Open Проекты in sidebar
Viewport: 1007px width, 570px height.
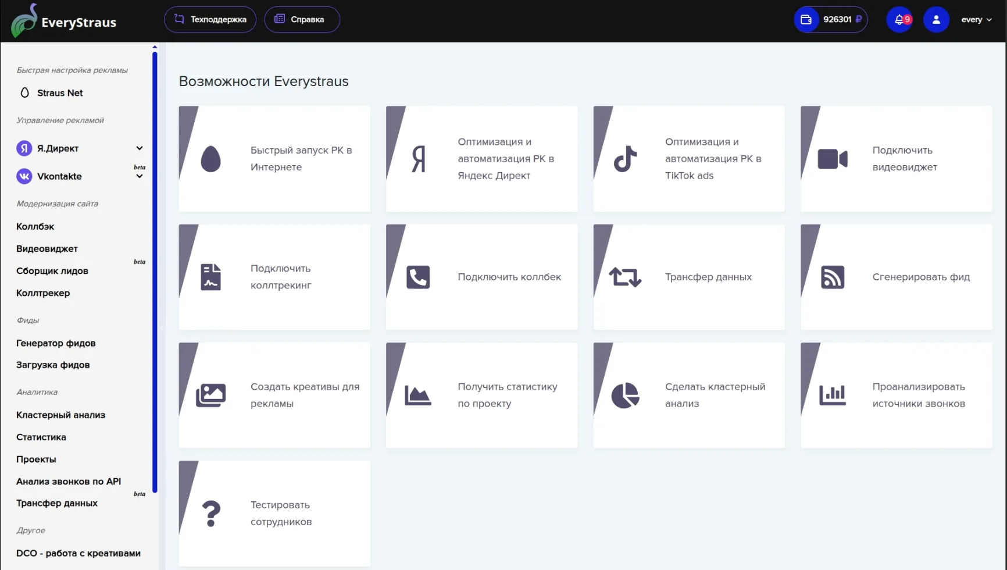tap(36, 459)
